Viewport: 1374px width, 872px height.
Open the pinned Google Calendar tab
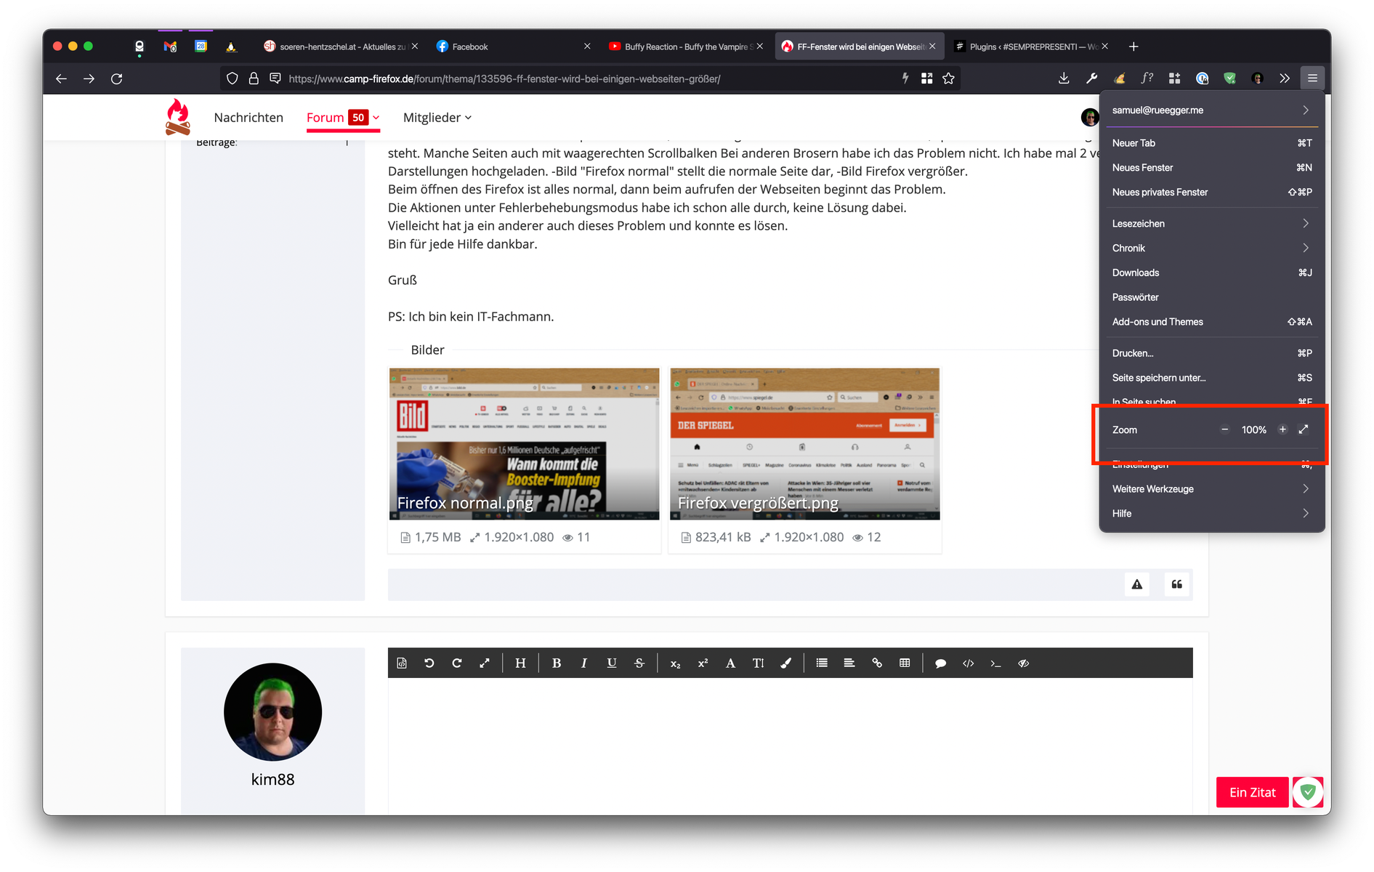(x=201, y=47)
